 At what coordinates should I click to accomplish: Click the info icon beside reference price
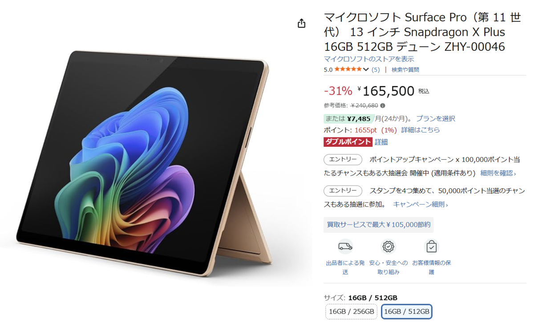(x=383, y=106)
